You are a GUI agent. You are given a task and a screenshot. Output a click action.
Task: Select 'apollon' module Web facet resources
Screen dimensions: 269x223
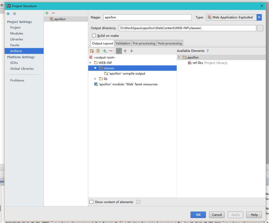(126, 84)
